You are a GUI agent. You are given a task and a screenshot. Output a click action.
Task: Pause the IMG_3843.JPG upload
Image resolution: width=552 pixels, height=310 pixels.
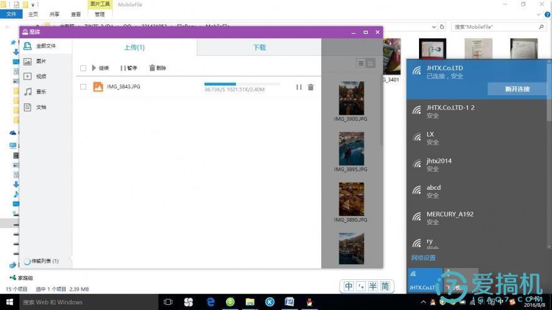299,87
